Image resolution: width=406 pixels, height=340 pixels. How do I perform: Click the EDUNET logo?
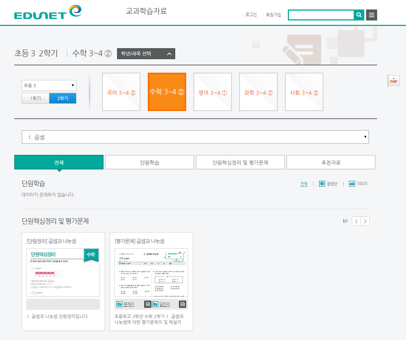[x=48, y=12]
